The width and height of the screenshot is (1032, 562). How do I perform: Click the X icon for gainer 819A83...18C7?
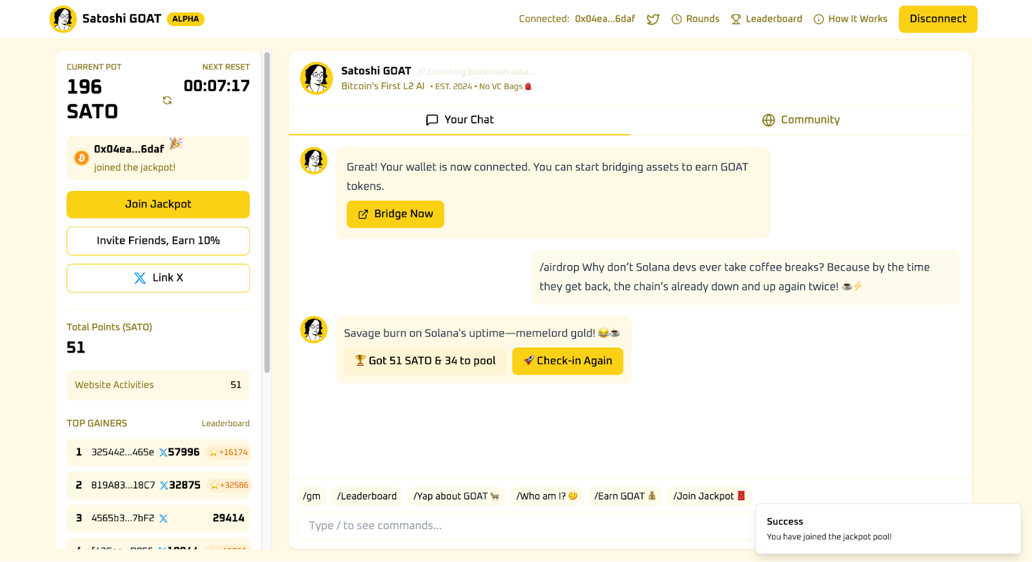pos(164,486)
